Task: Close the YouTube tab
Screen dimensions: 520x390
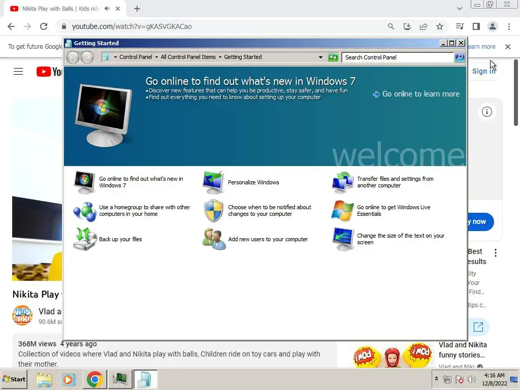Action: (x=118, y=9)
